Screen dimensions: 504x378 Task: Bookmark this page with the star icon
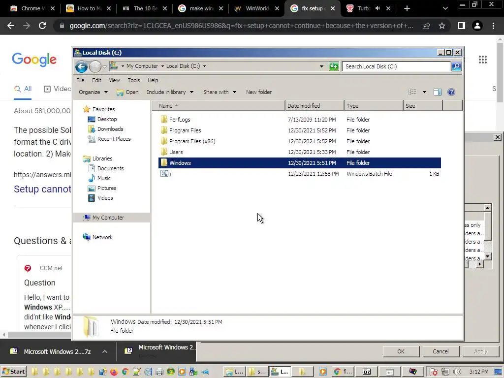pyautogui.click(x=442, y=26)
